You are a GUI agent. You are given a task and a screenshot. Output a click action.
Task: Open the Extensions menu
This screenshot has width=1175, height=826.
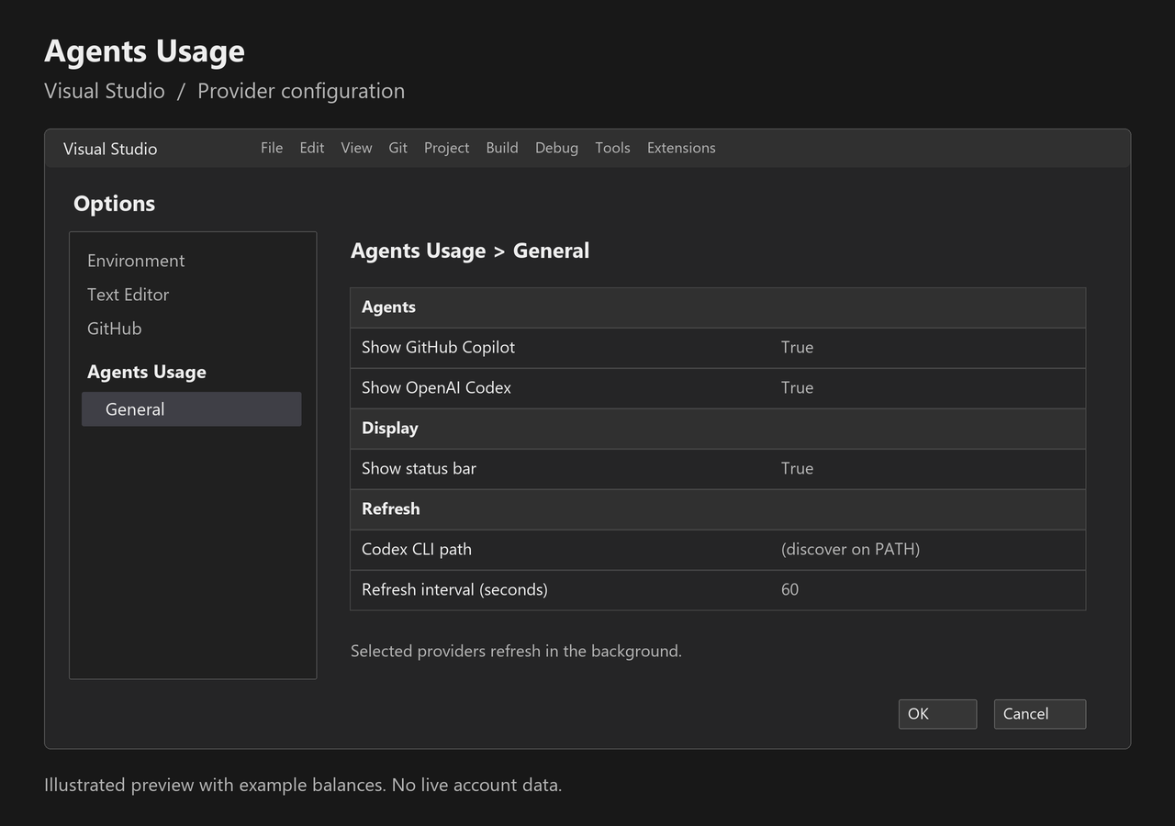[681, 148]
